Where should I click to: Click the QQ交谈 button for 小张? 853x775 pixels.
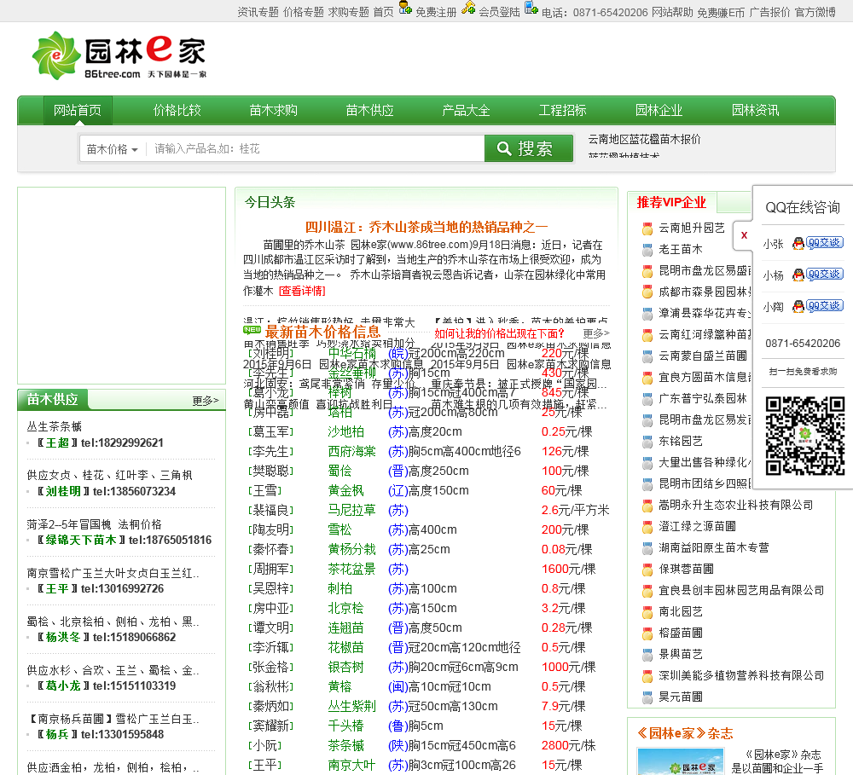[x=824, y=243]
